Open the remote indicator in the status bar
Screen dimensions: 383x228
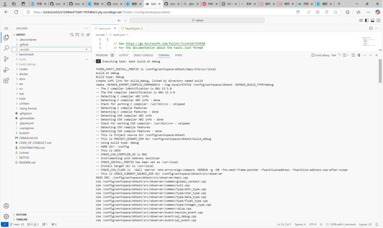click(x=5, y=224)
